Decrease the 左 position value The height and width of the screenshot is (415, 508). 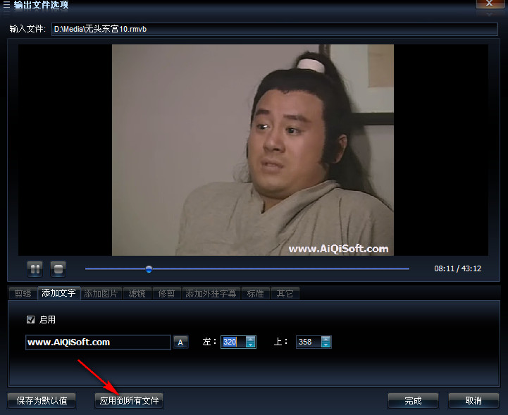250,345
